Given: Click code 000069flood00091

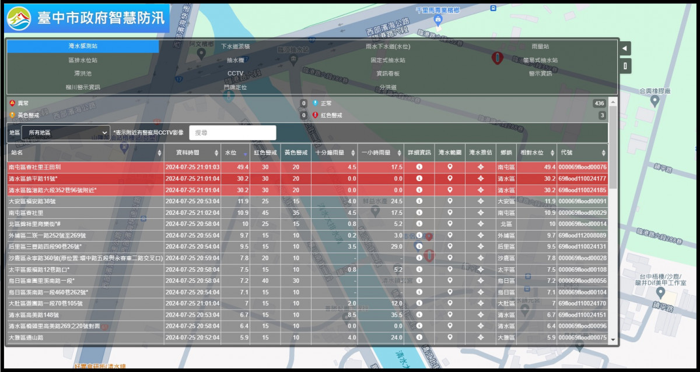Looking at the screenshot, I should [582, 201].
